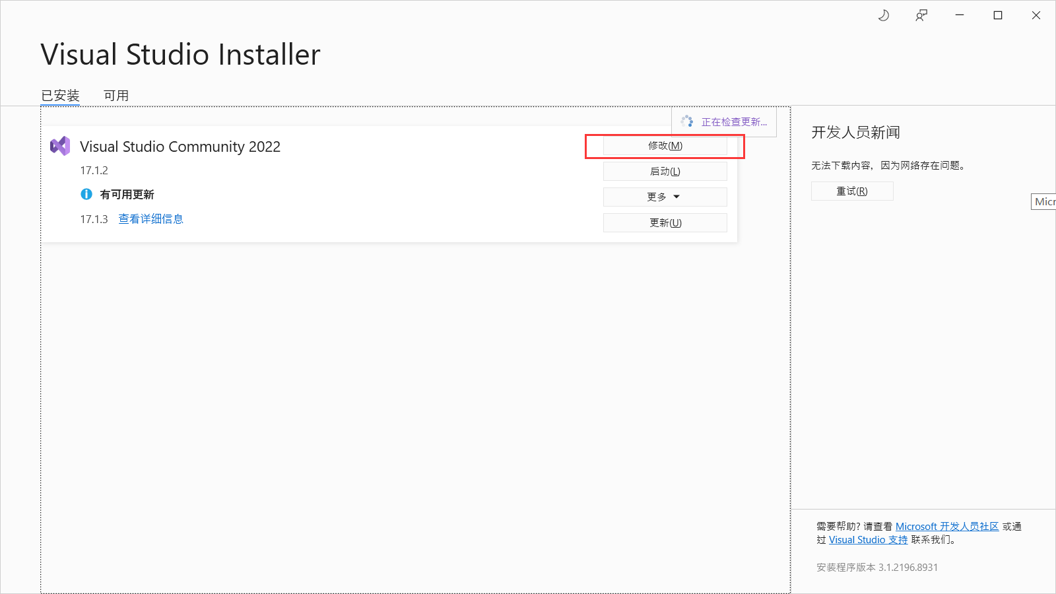The width and height of the screenshot is (1056, 594).
Task: Maximize the installer window
Action: 998,15
